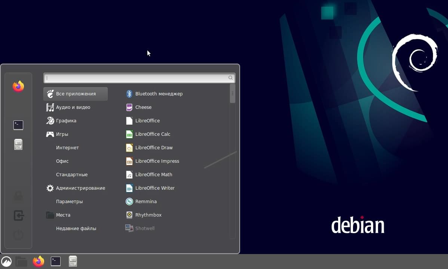The width and height of the screenshot is (448, 269).
Task: Select the Игры category
Action: 76,134
